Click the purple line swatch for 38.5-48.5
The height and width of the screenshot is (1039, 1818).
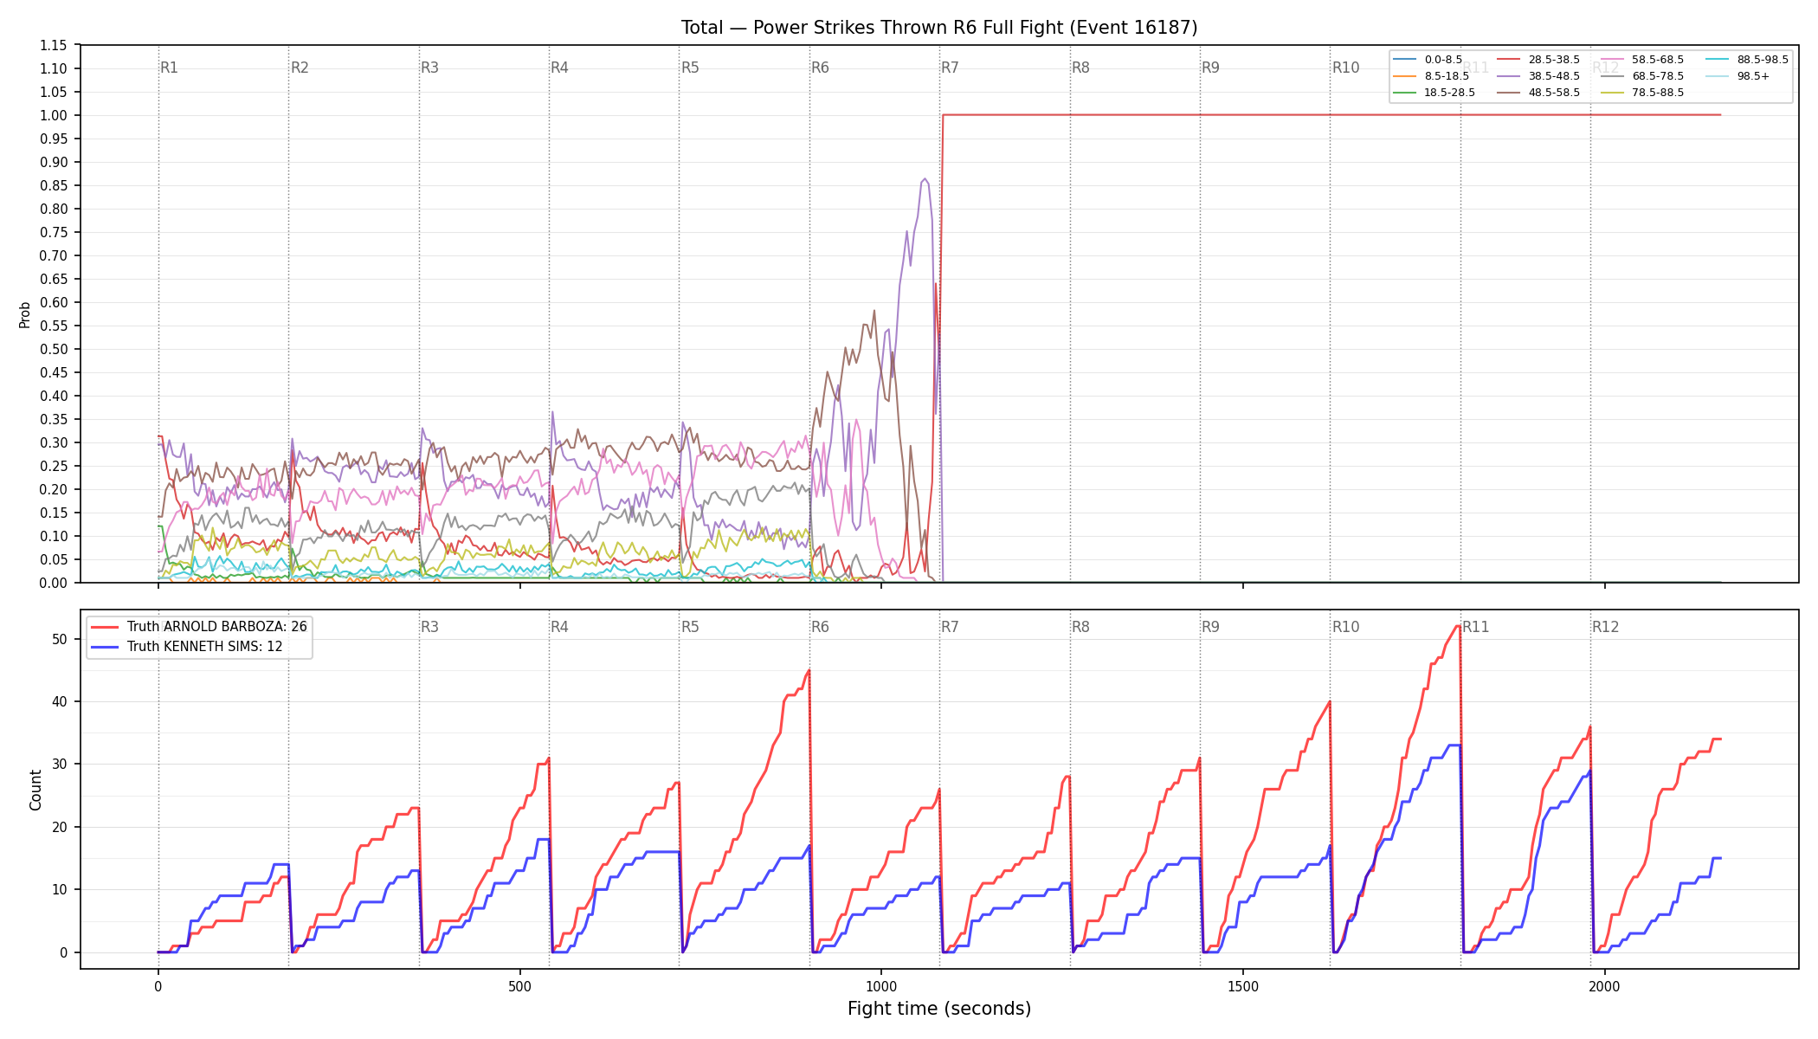[x=1508, y=76]
